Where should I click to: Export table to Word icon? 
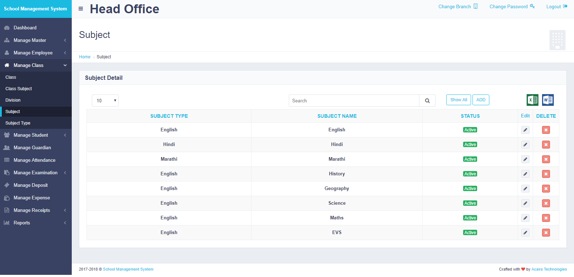(548, 100)
